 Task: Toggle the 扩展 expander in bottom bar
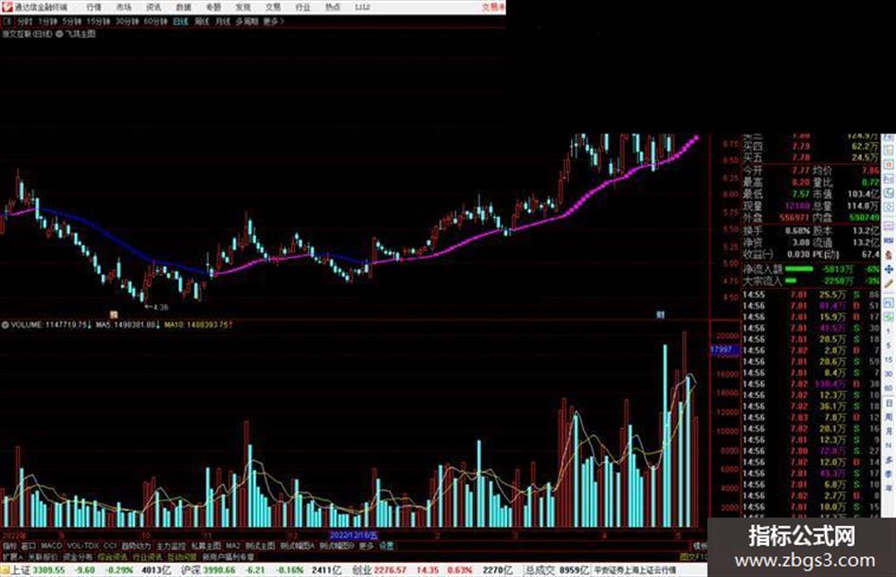click(x=12, y=556)
